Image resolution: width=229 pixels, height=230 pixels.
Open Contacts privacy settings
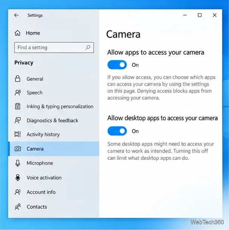click(37, 207)
